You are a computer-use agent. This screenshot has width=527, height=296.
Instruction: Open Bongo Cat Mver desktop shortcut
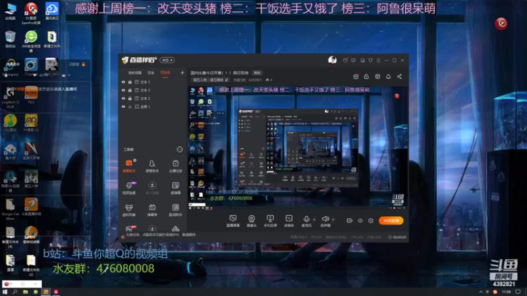11,209
